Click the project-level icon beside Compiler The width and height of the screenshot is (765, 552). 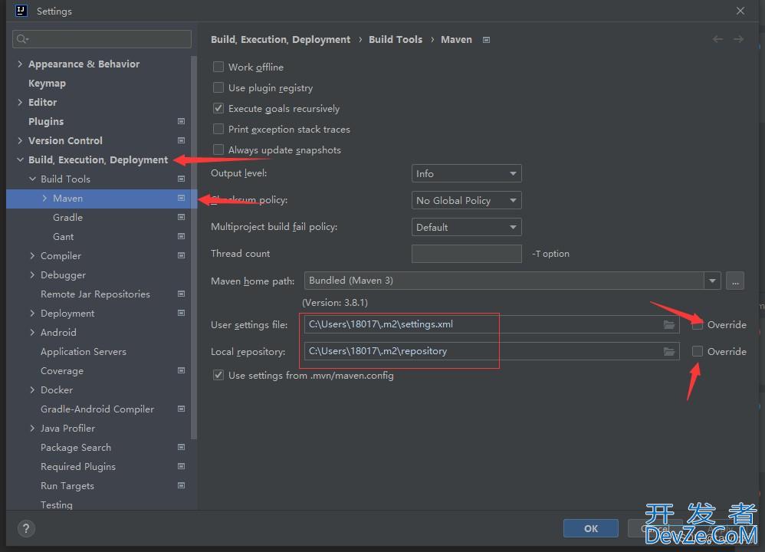(181, 255)
